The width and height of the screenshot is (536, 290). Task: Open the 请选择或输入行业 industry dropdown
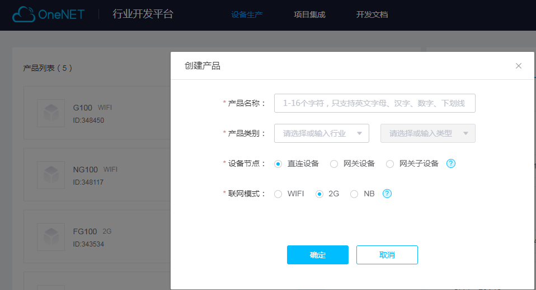click(322, 133)
